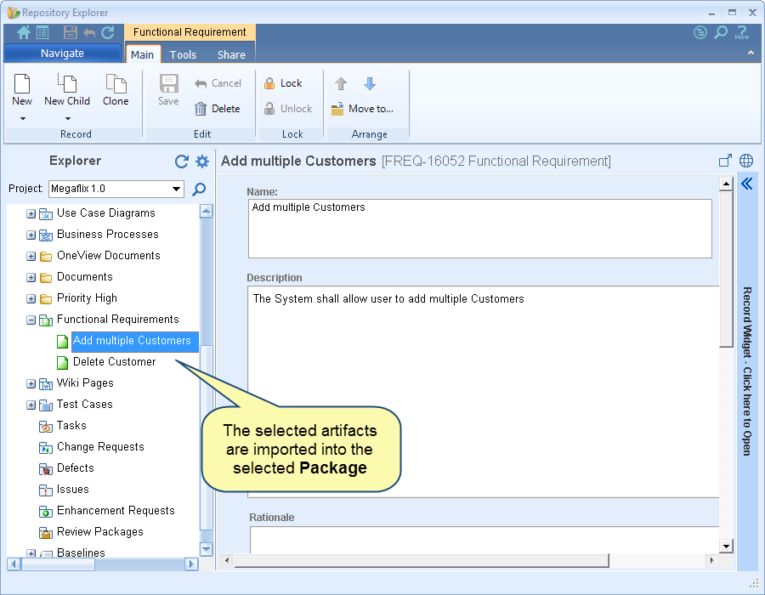The height and width of the screenshot is (595, 765).
Task: Click the Home icon in the title toolbar
Action: [23, 32]
